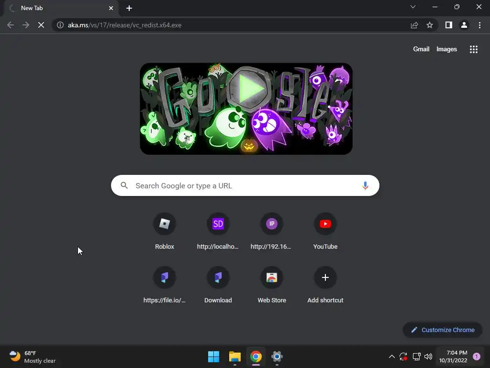
Task: Open the YouTube shortcut
Action: 325,231
